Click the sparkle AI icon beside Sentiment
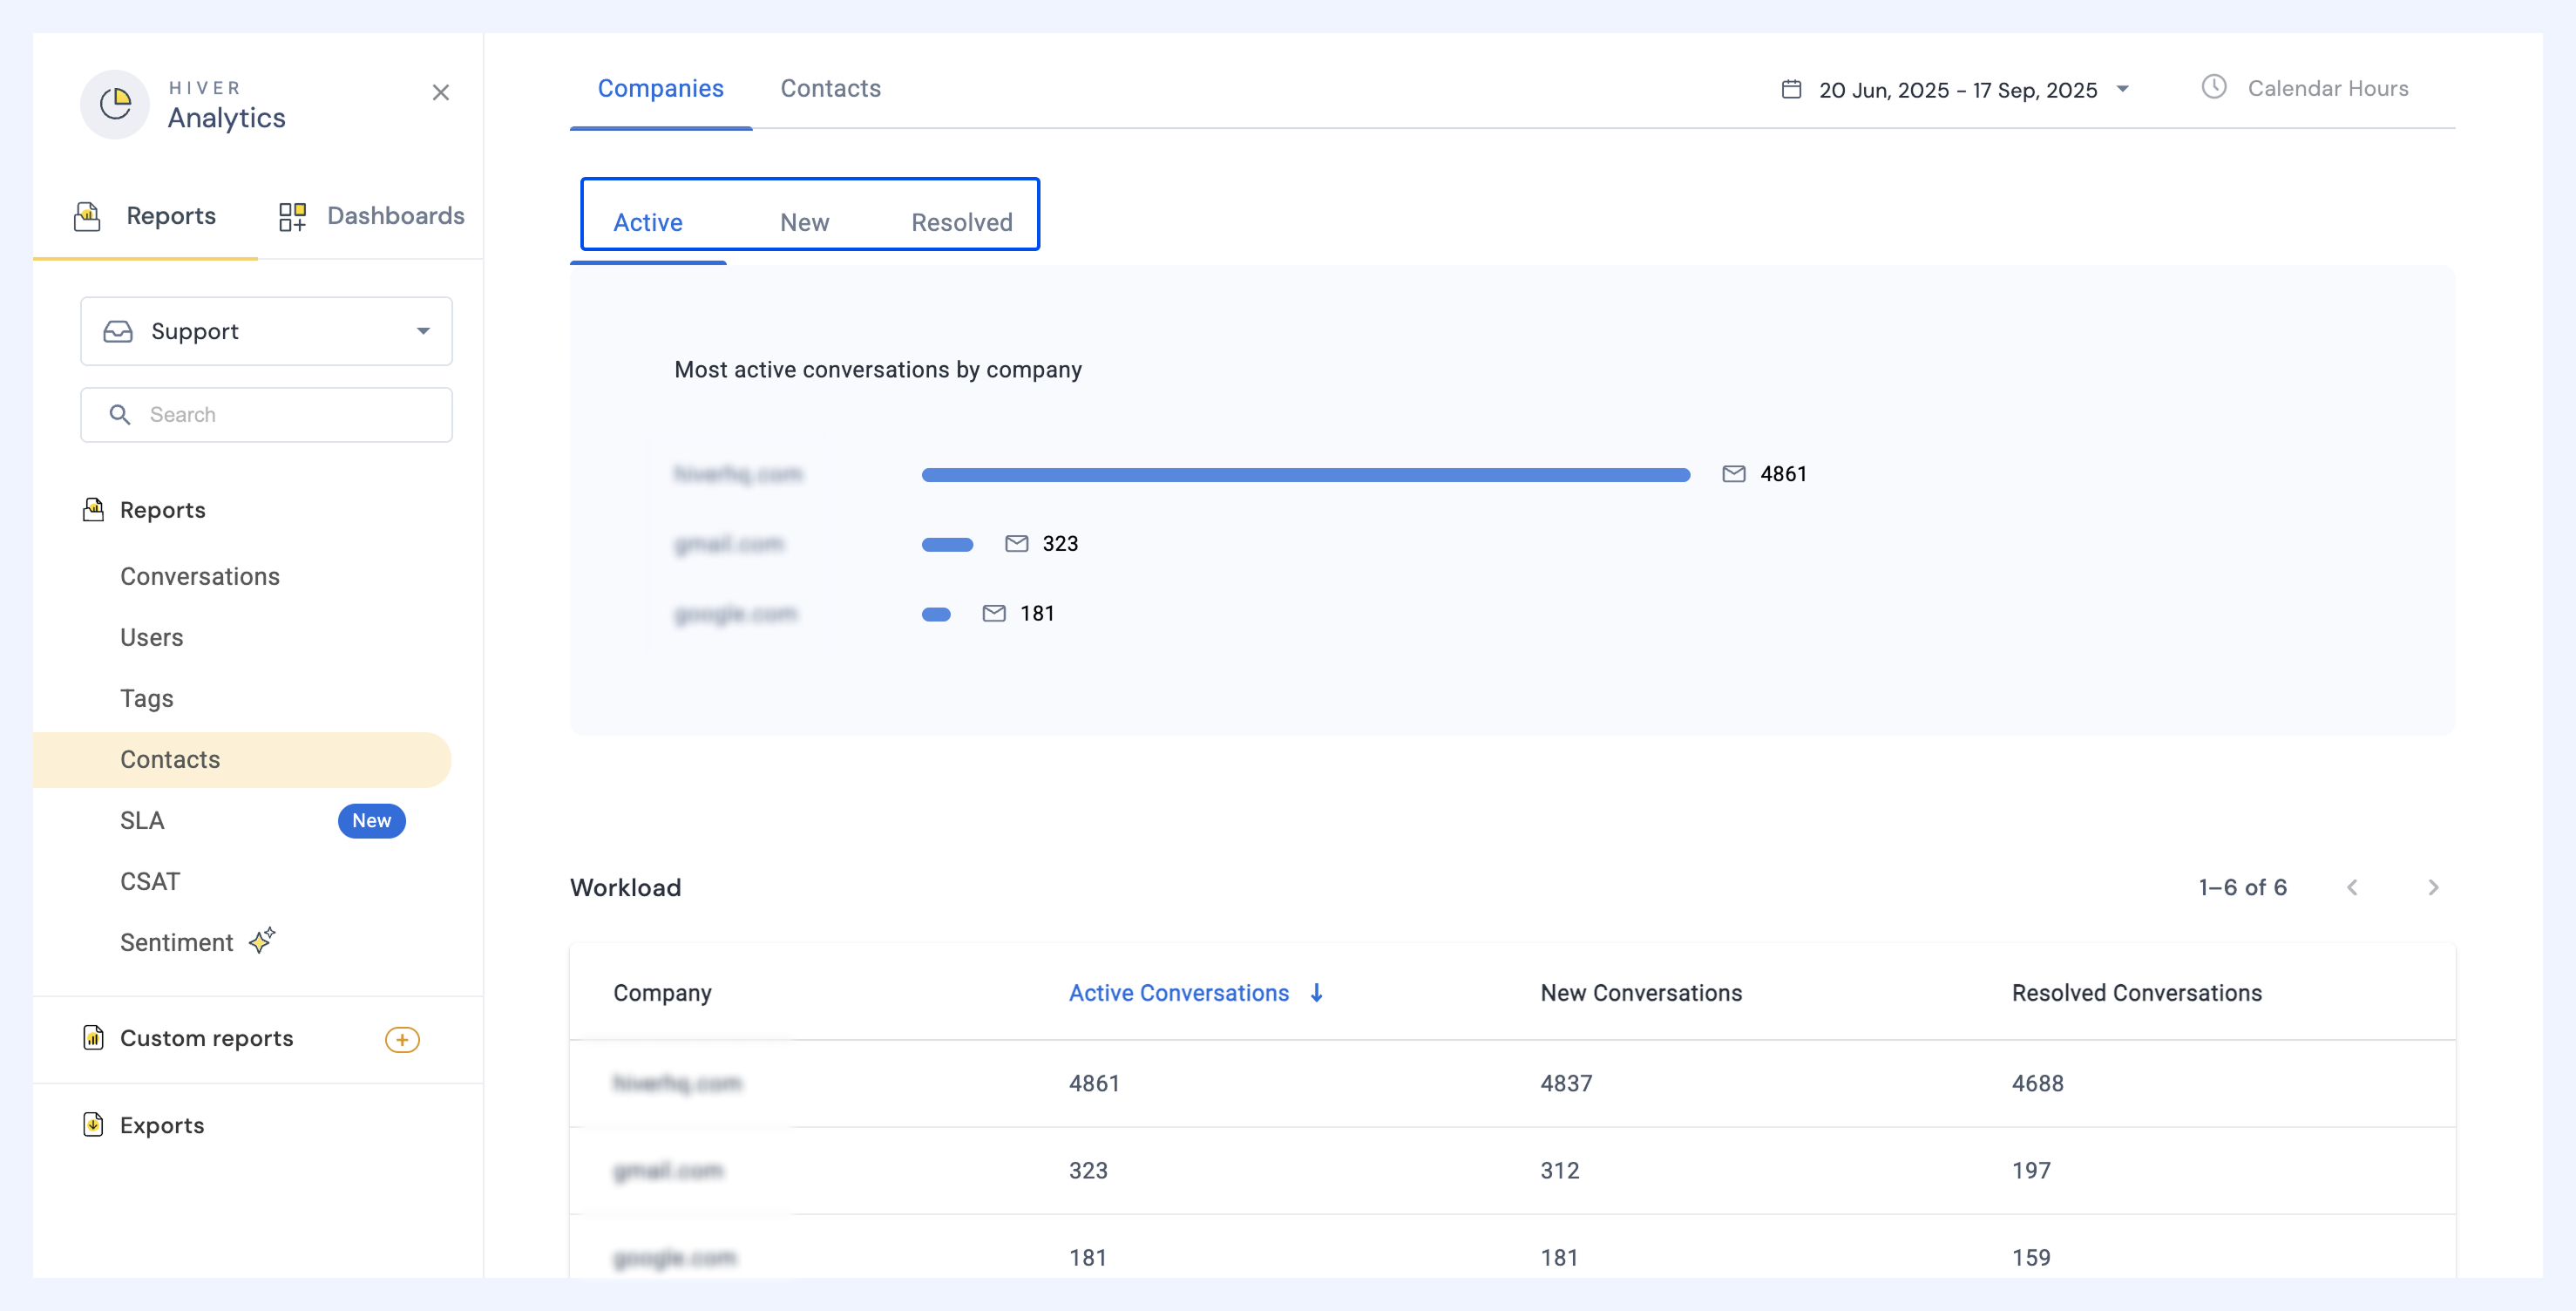Image resolution: width=2576 pixels, height=1311 pixels. click(262, 940)
